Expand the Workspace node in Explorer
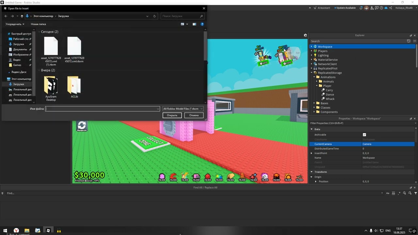 (312, 47)
